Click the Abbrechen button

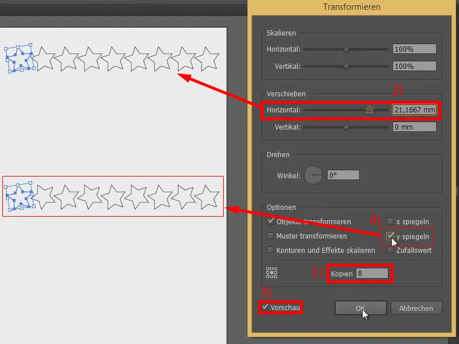[416, 308]
